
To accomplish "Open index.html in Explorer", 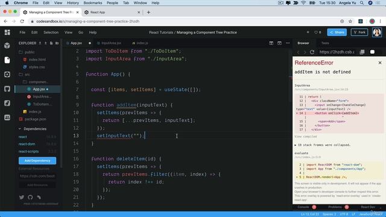I will coord(37,60).
